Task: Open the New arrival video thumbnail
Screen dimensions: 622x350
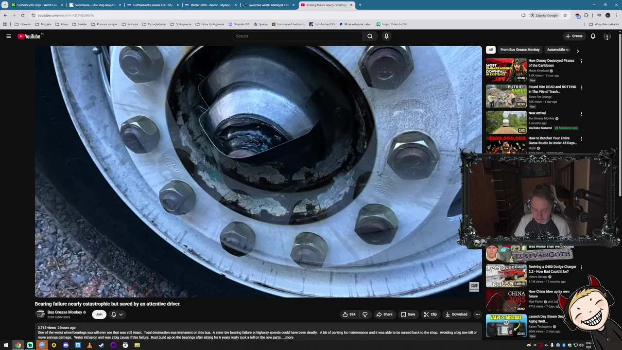Action: pyautogui.click(x=506, y=122)
